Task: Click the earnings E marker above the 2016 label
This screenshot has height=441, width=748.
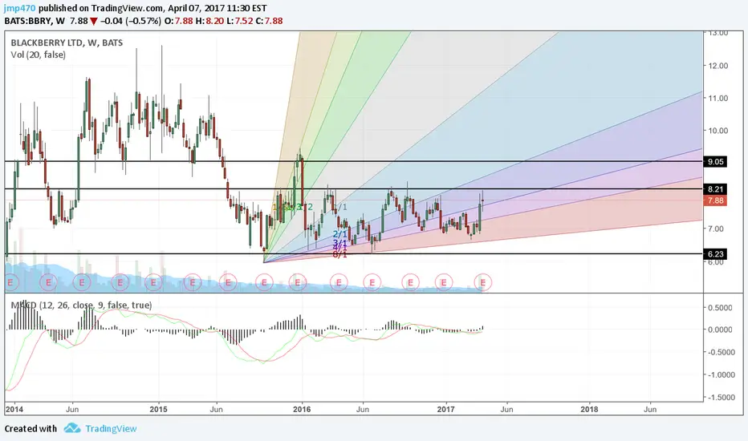Action: coord(298,283)
